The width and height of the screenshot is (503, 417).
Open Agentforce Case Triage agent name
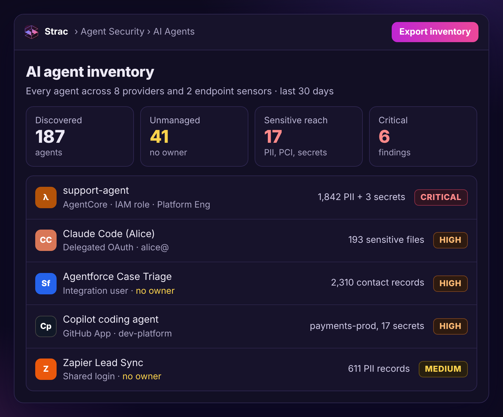pos(117,277)
